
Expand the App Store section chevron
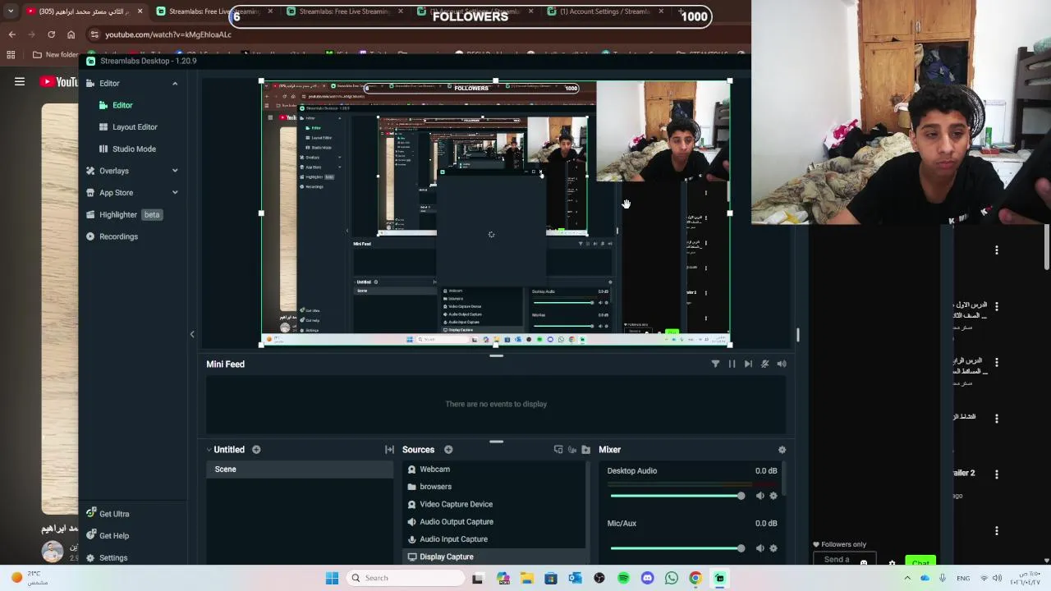[x=175, y=193]
